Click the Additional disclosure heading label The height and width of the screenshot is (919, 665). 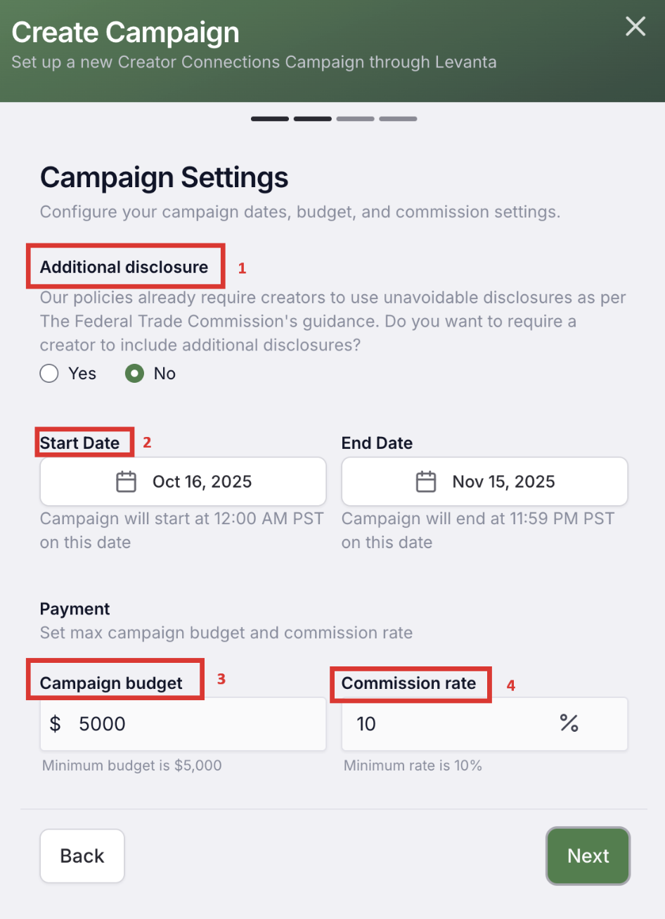(x=124, y=267)
